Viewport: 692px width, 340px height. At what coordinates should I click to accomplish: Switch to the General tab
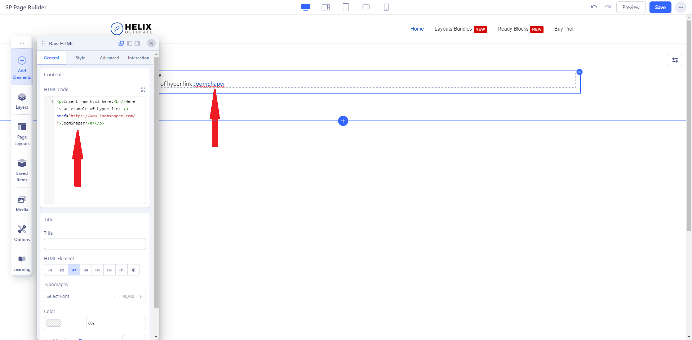point(52,58)
